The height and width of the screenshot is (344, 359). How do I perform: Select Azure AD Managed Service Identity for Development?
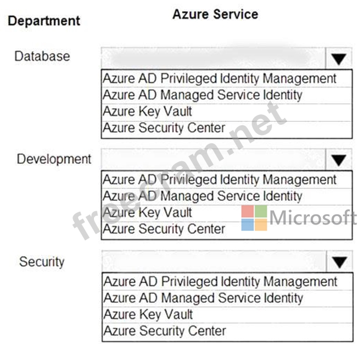click(x=227, y=197)
